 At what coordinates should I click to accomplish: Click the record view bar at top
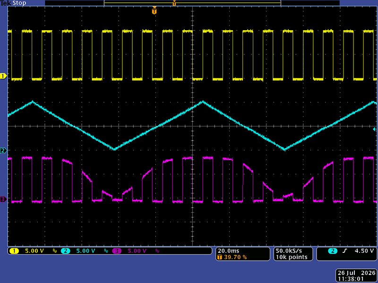(192, 3)
